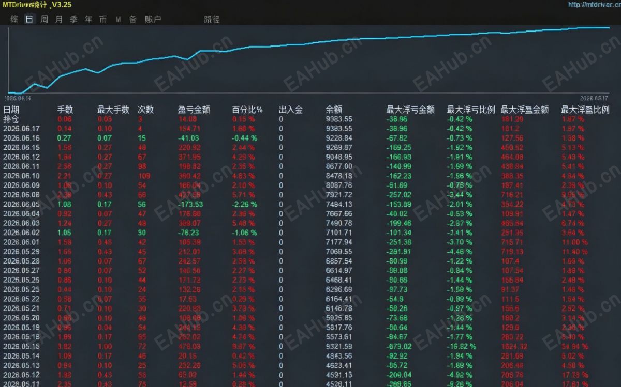
Task: Select the 持仓 row label
Action: coord(10,119)
